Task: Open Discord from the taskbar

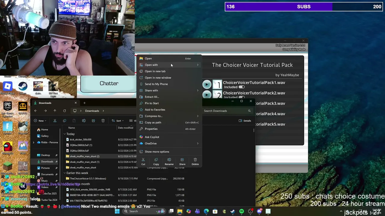Action: (x=259, y=211)
